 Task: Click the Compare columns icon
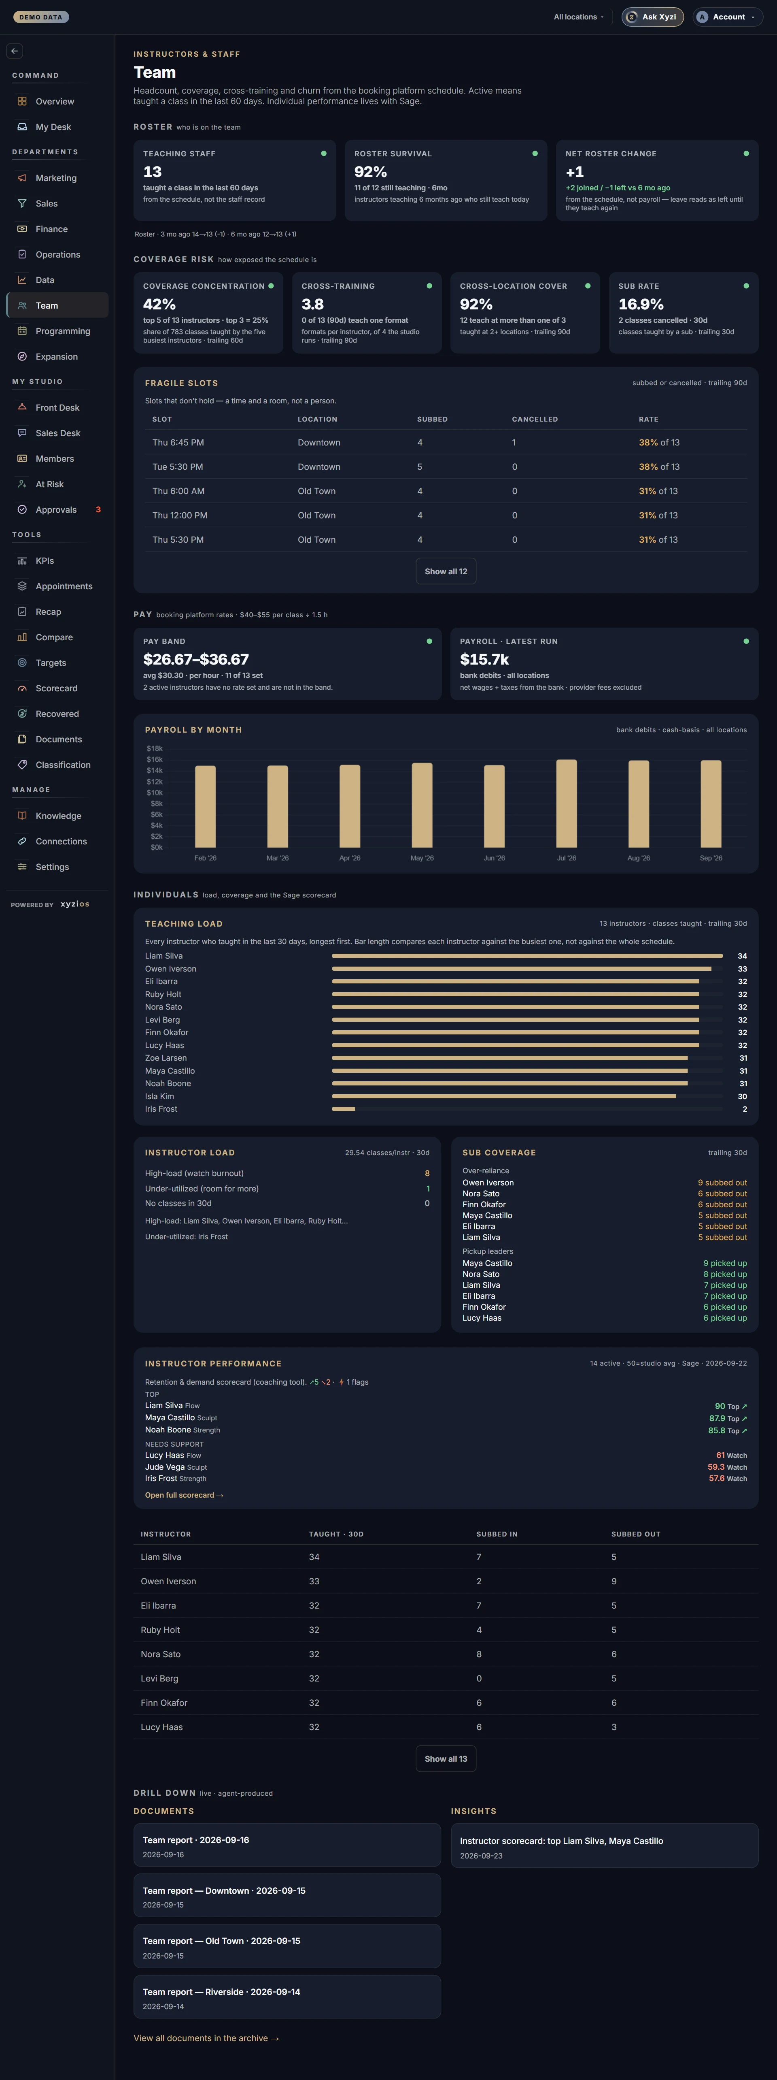tap(22, 637)
